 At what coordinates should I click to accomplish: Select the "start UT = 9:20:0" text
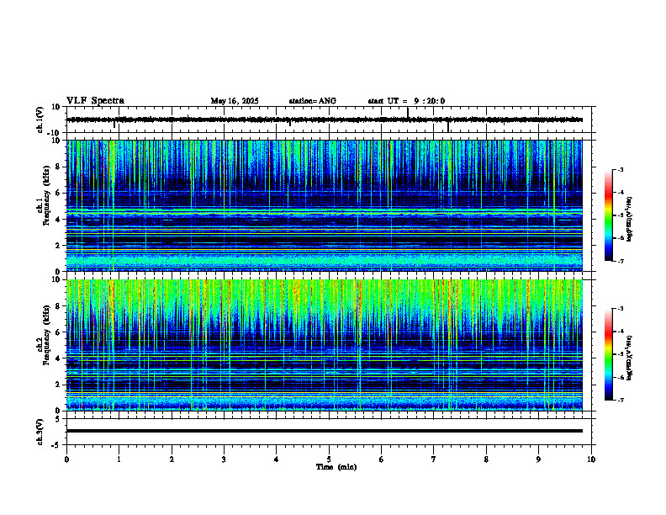click(x=406, y=101)
